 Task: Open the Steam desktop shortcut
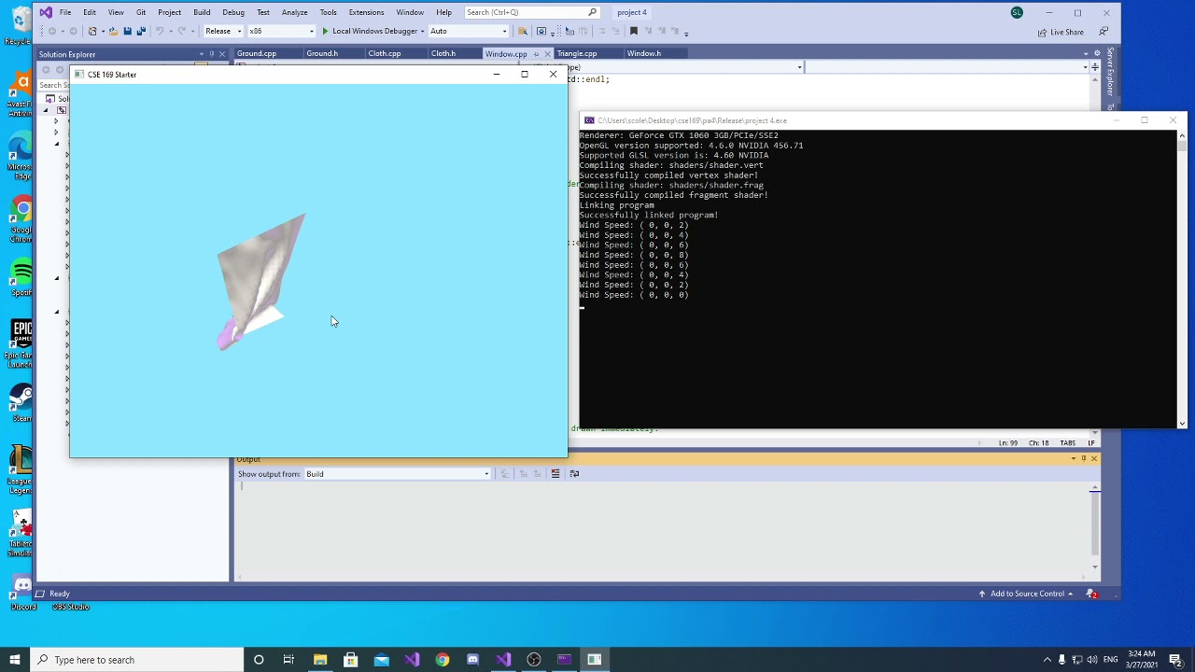point(21,403)
